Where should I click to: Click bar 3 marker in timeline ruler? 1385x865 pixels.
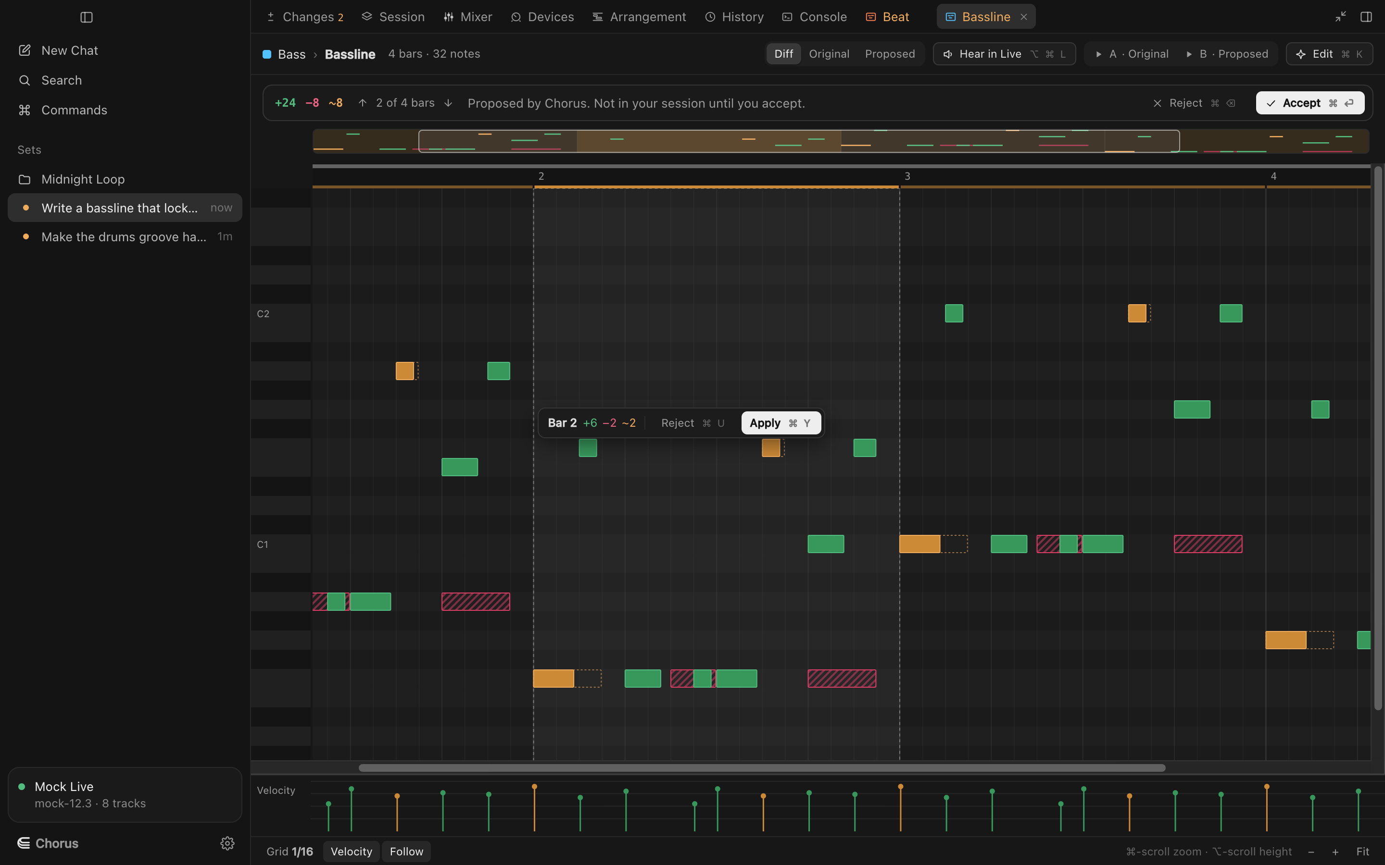pos(907,176)
